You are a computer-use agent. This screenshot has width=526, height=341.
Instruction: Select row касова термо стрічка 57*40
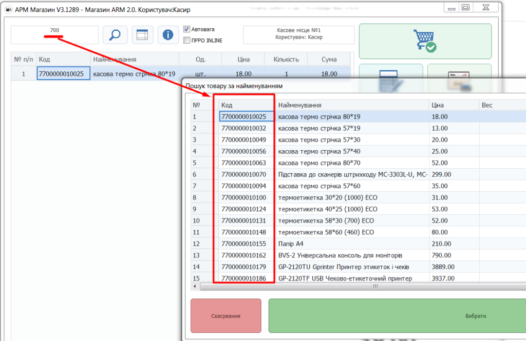(x=358, y=151)
